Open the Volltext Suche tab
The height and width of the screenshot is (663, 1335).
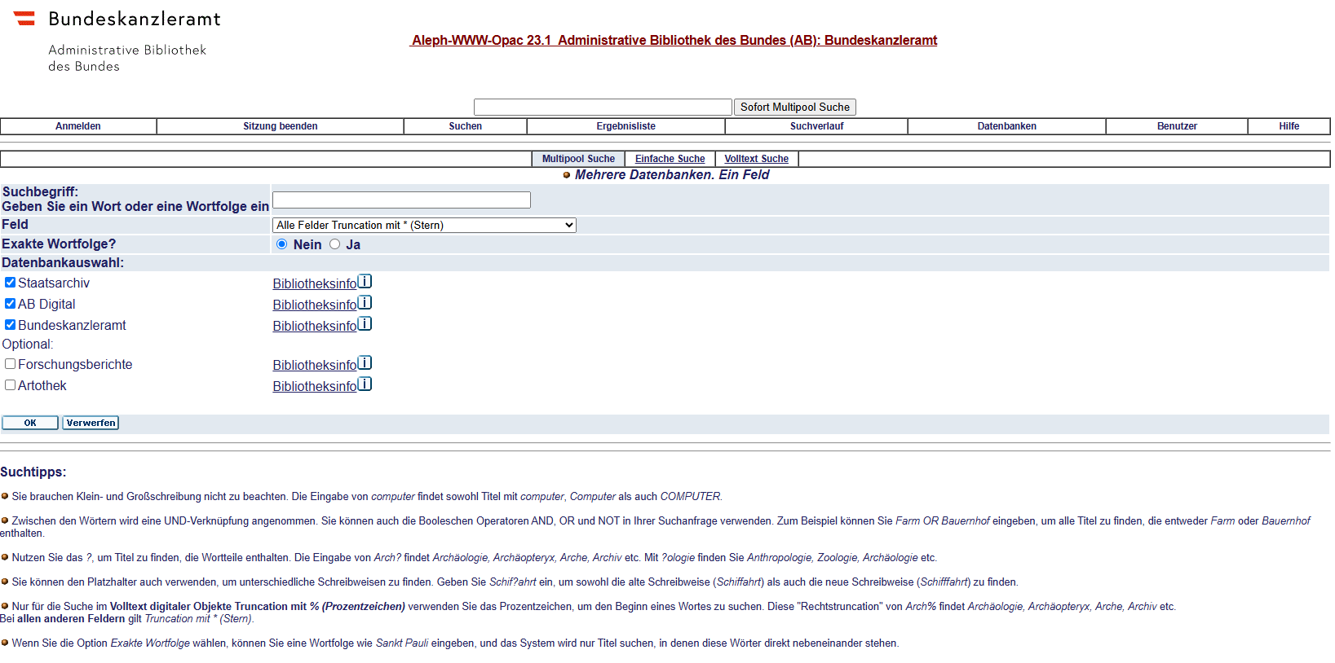click(x=756, y=159)
